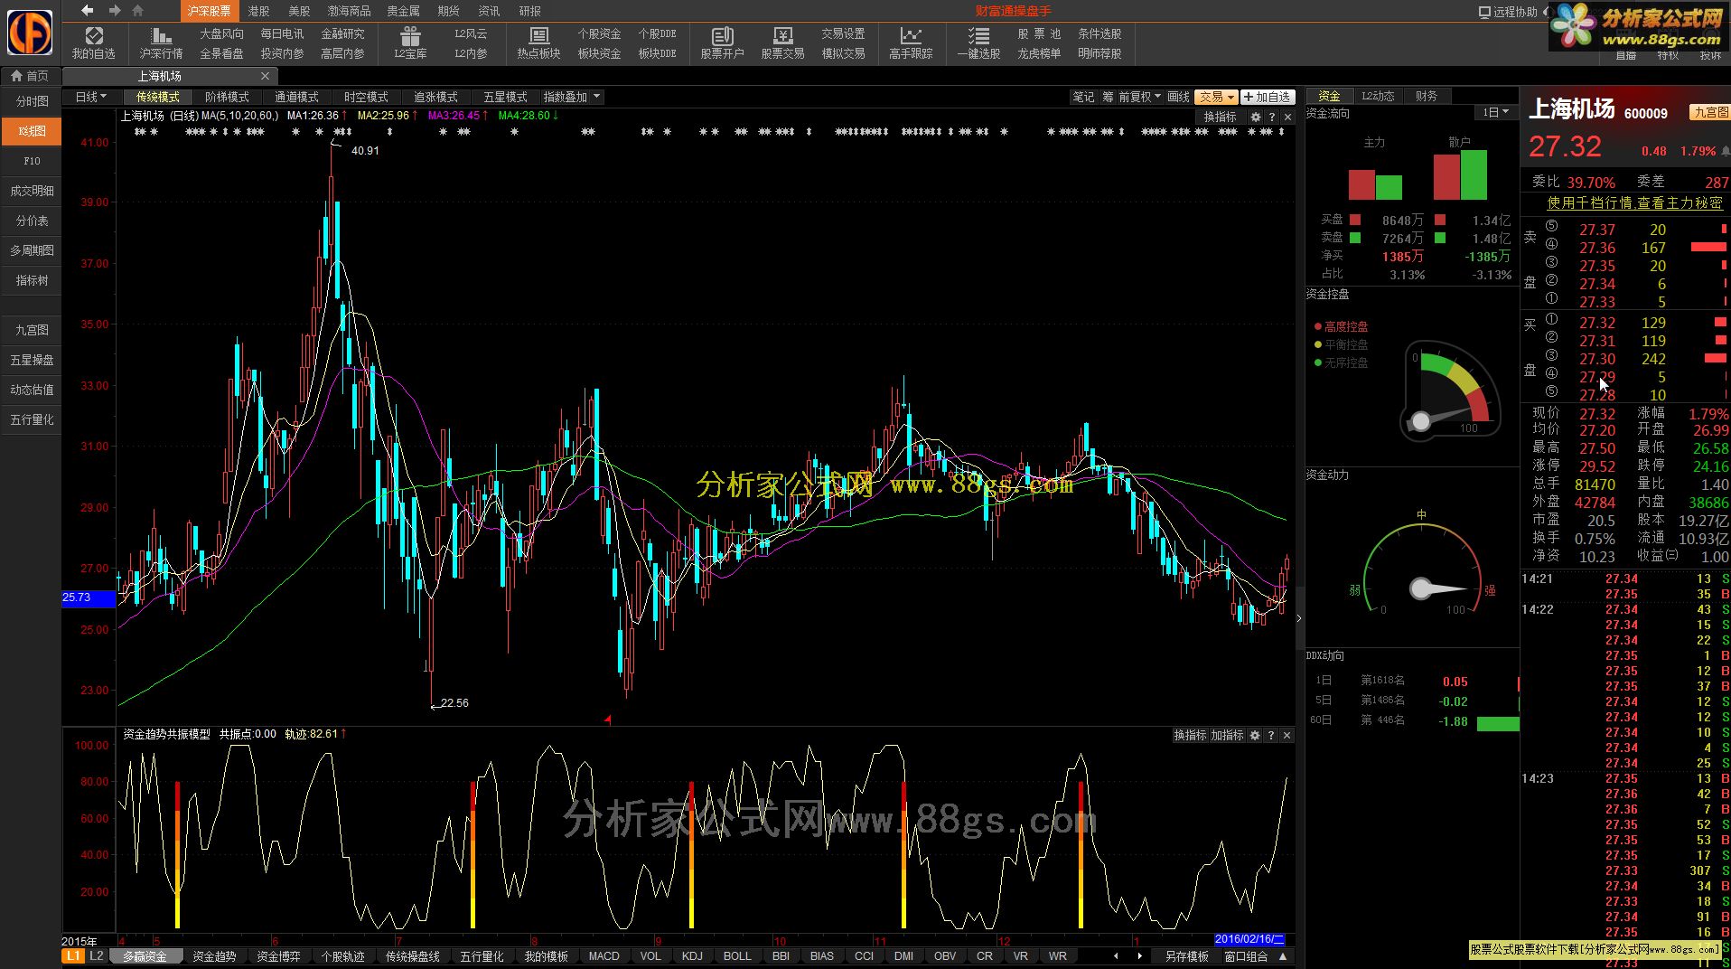The height and width of the screenshot is (969, 1731).
Task: Switch to 时空模式 chart mode
Action: pos(366,97)
